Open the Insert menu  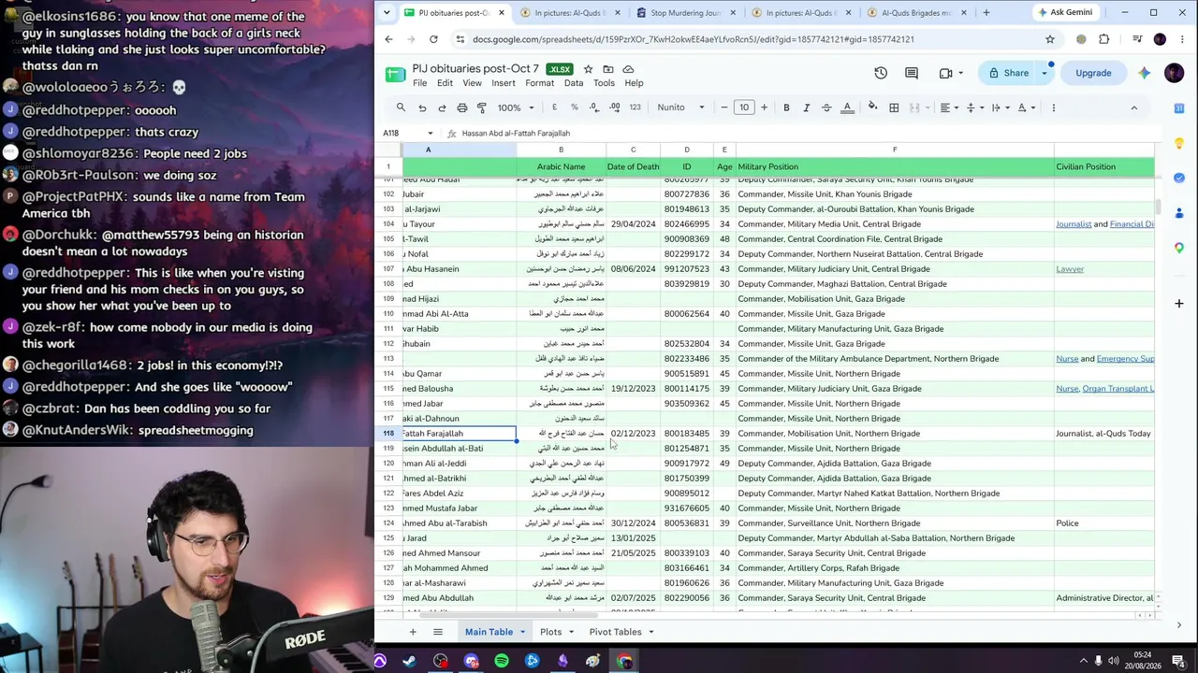pyautogui.click(x=504, y=83)
